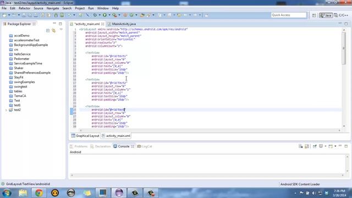This screenshot has width=352, height=198.
Task: Open the Project menu
Action: 80,8
